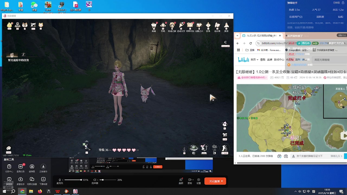Open Chrome apps grid in bookmarks bar

(x=239, y=50)
